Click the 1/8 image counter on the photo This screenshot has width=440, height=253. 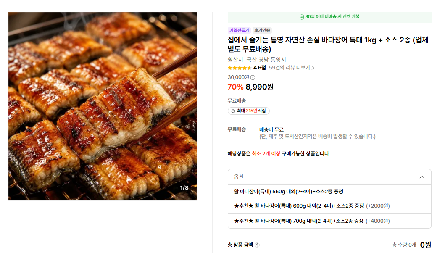pos(184,187)
